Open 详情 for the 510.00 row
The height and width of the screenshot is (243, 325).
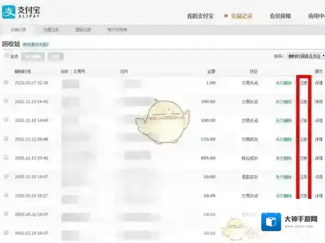click(x=318, y=139)
